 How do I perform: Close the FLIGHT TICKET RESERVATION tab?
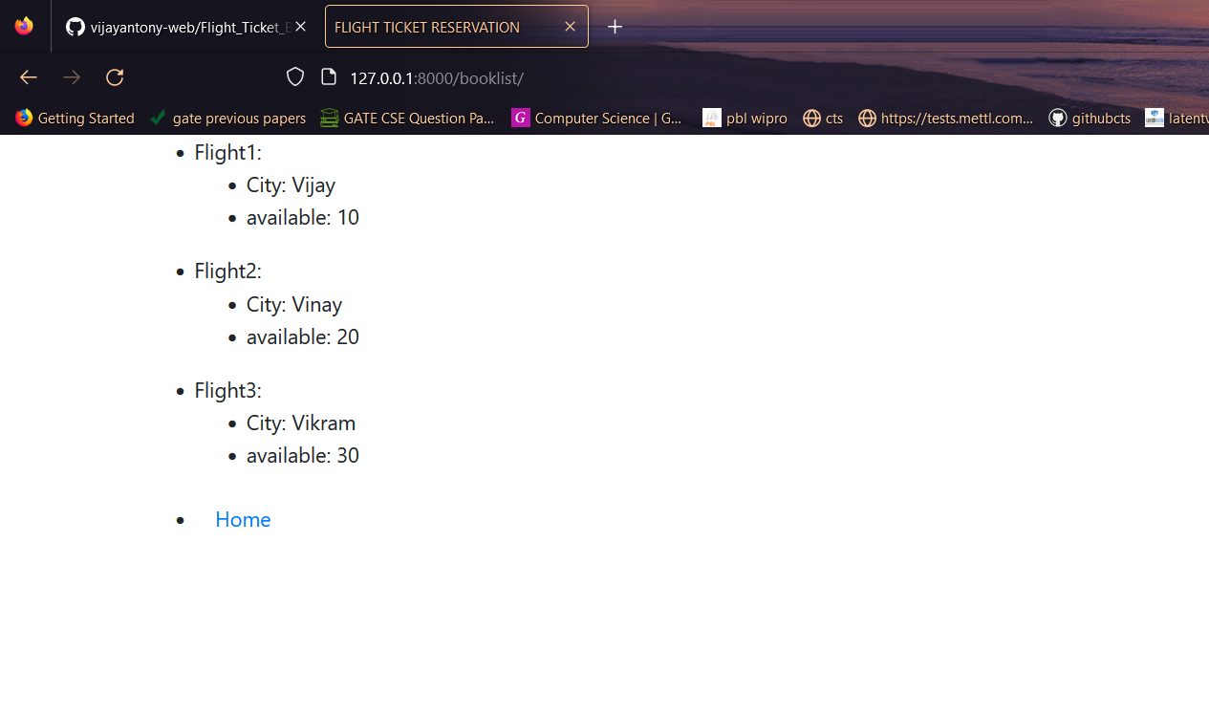click(x=570, y=26)
